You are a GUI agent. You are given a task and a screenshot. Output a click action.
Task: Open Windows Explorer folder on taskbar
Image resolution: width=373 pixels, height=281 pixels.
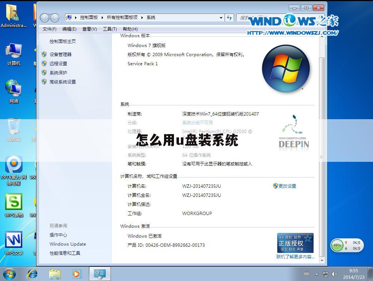(x=55, y=274)
